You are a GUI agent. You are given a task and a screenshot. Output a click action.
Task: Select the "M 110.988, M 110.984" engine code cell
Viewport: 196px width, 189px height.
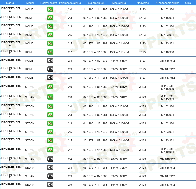[x=167, y=150]
